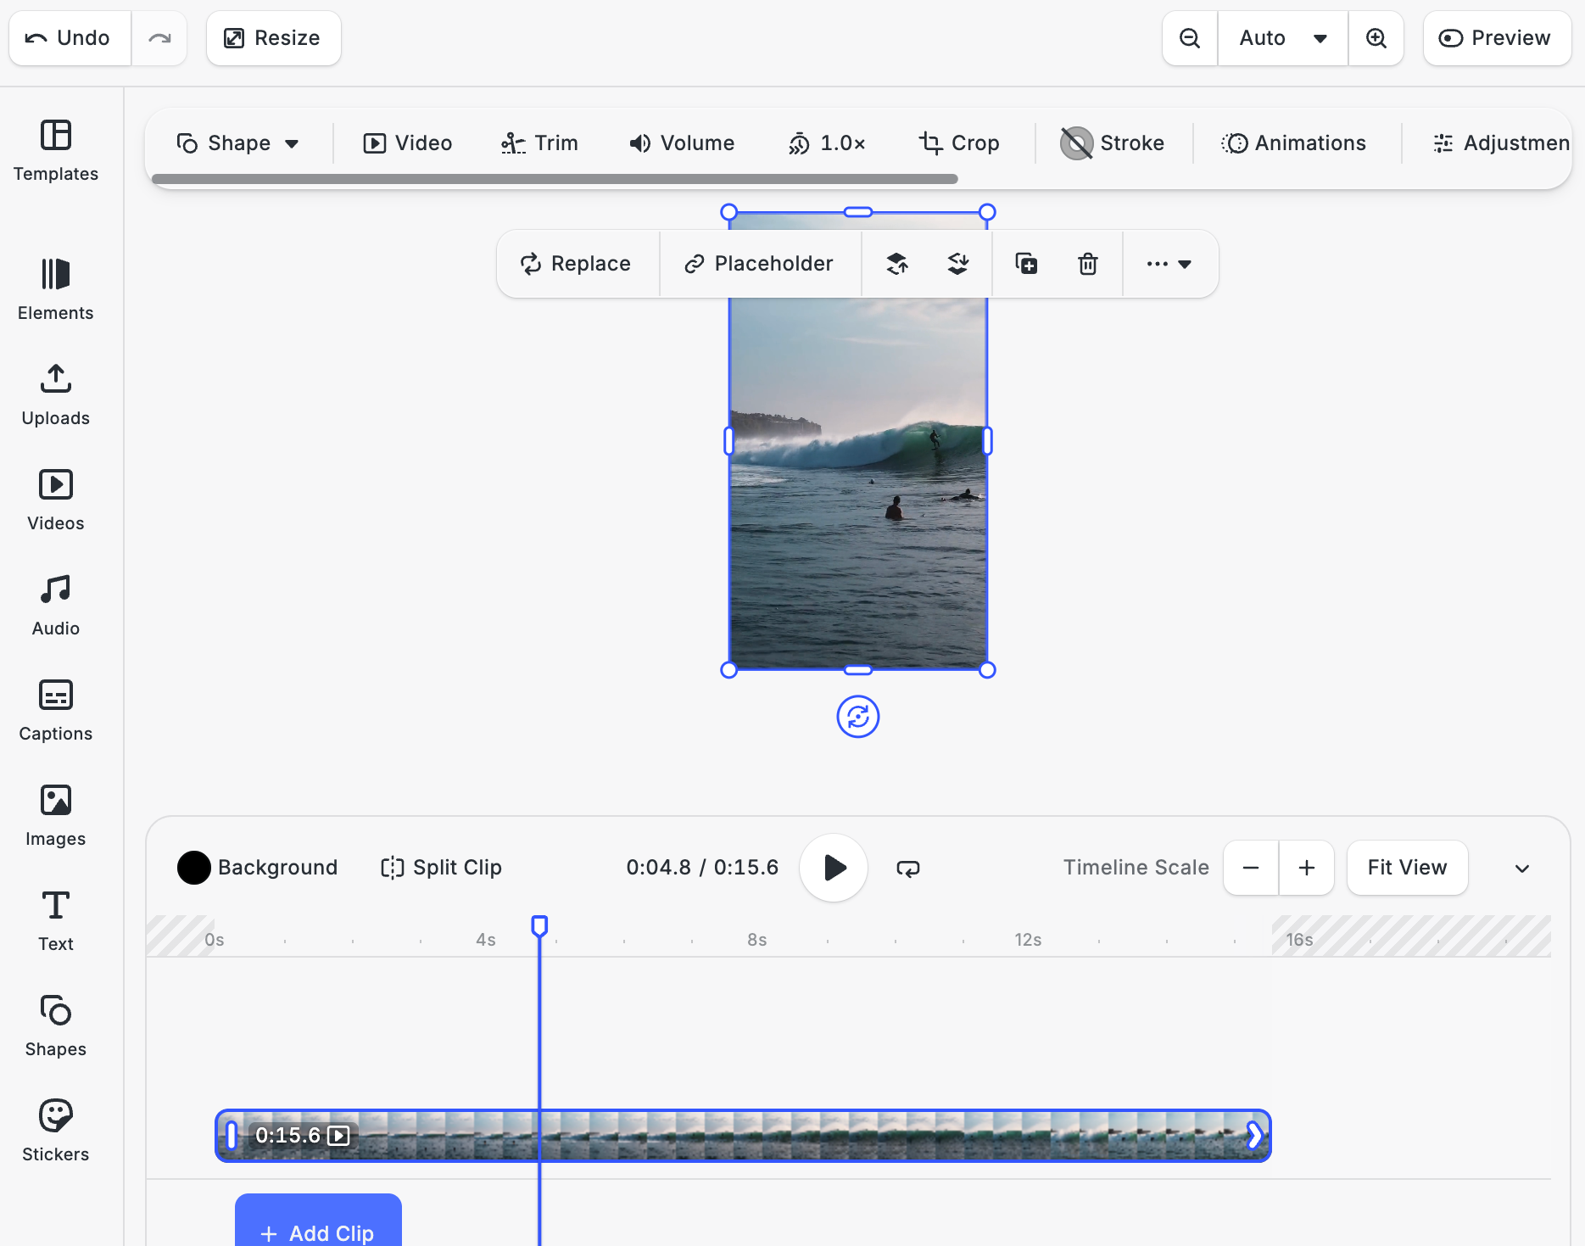Click the Undo button
1585x1246 pixels.
point(70,38)
